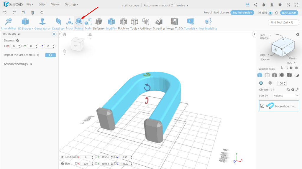Screen dimensions: 302x169
Task: Click the Copy object icon
Action: pos(23,13)
